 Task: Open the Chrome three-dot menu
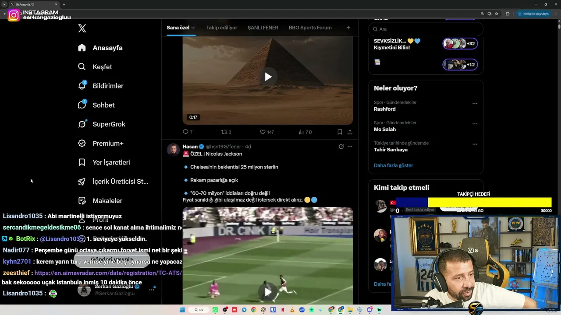(556, 14)
